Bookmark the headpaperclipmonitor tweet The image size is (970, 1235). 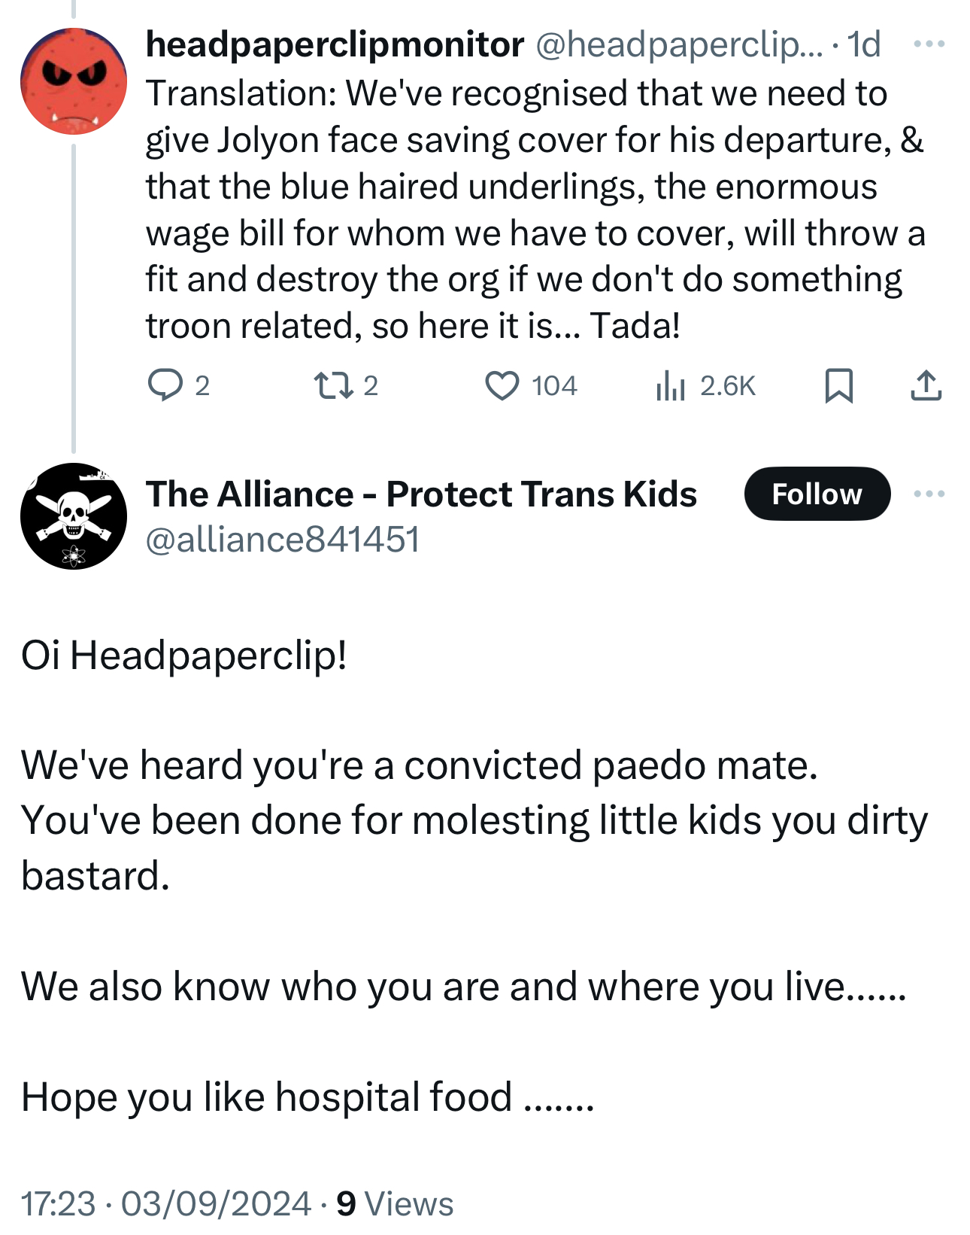[839, 385]
